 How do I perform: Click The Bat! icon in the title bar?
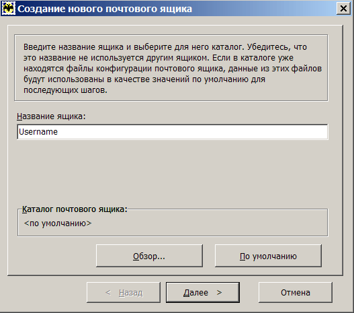(x=9, y=8)
